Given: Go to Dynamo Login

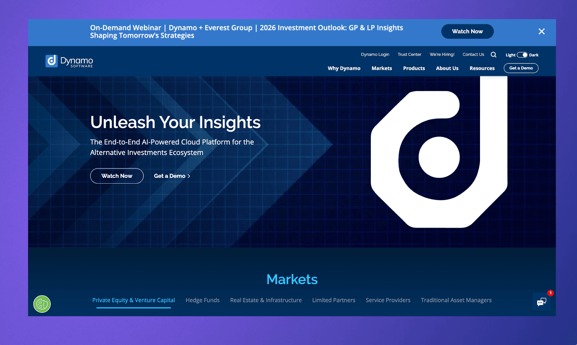Looking at the screenshot, I should coord(375,54).
